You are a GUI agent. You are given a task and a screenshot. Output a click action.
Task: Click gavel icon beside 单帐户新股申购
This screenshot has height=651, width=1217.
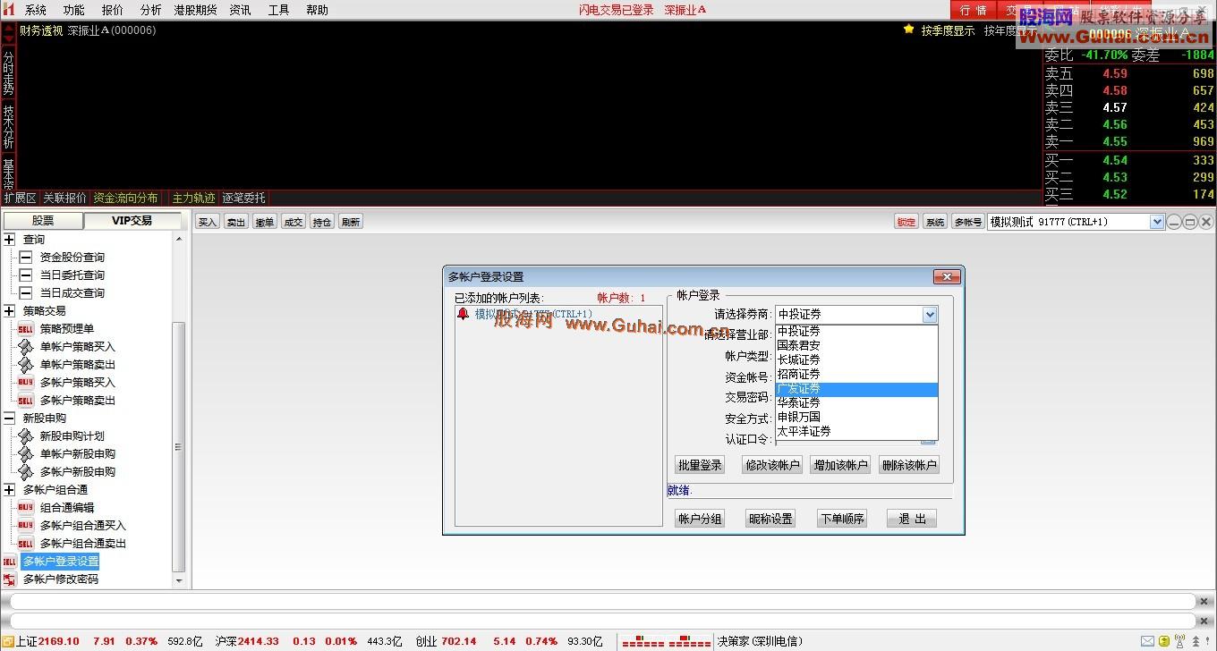click(x=25, y=454)
